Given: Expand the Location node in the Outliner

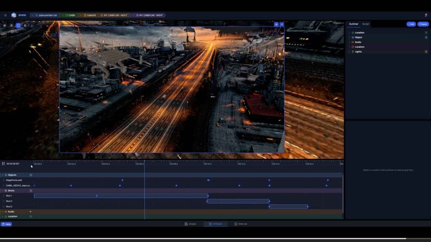Looking at the screenshot, I should pyautogui.click(x=350, y=33).
